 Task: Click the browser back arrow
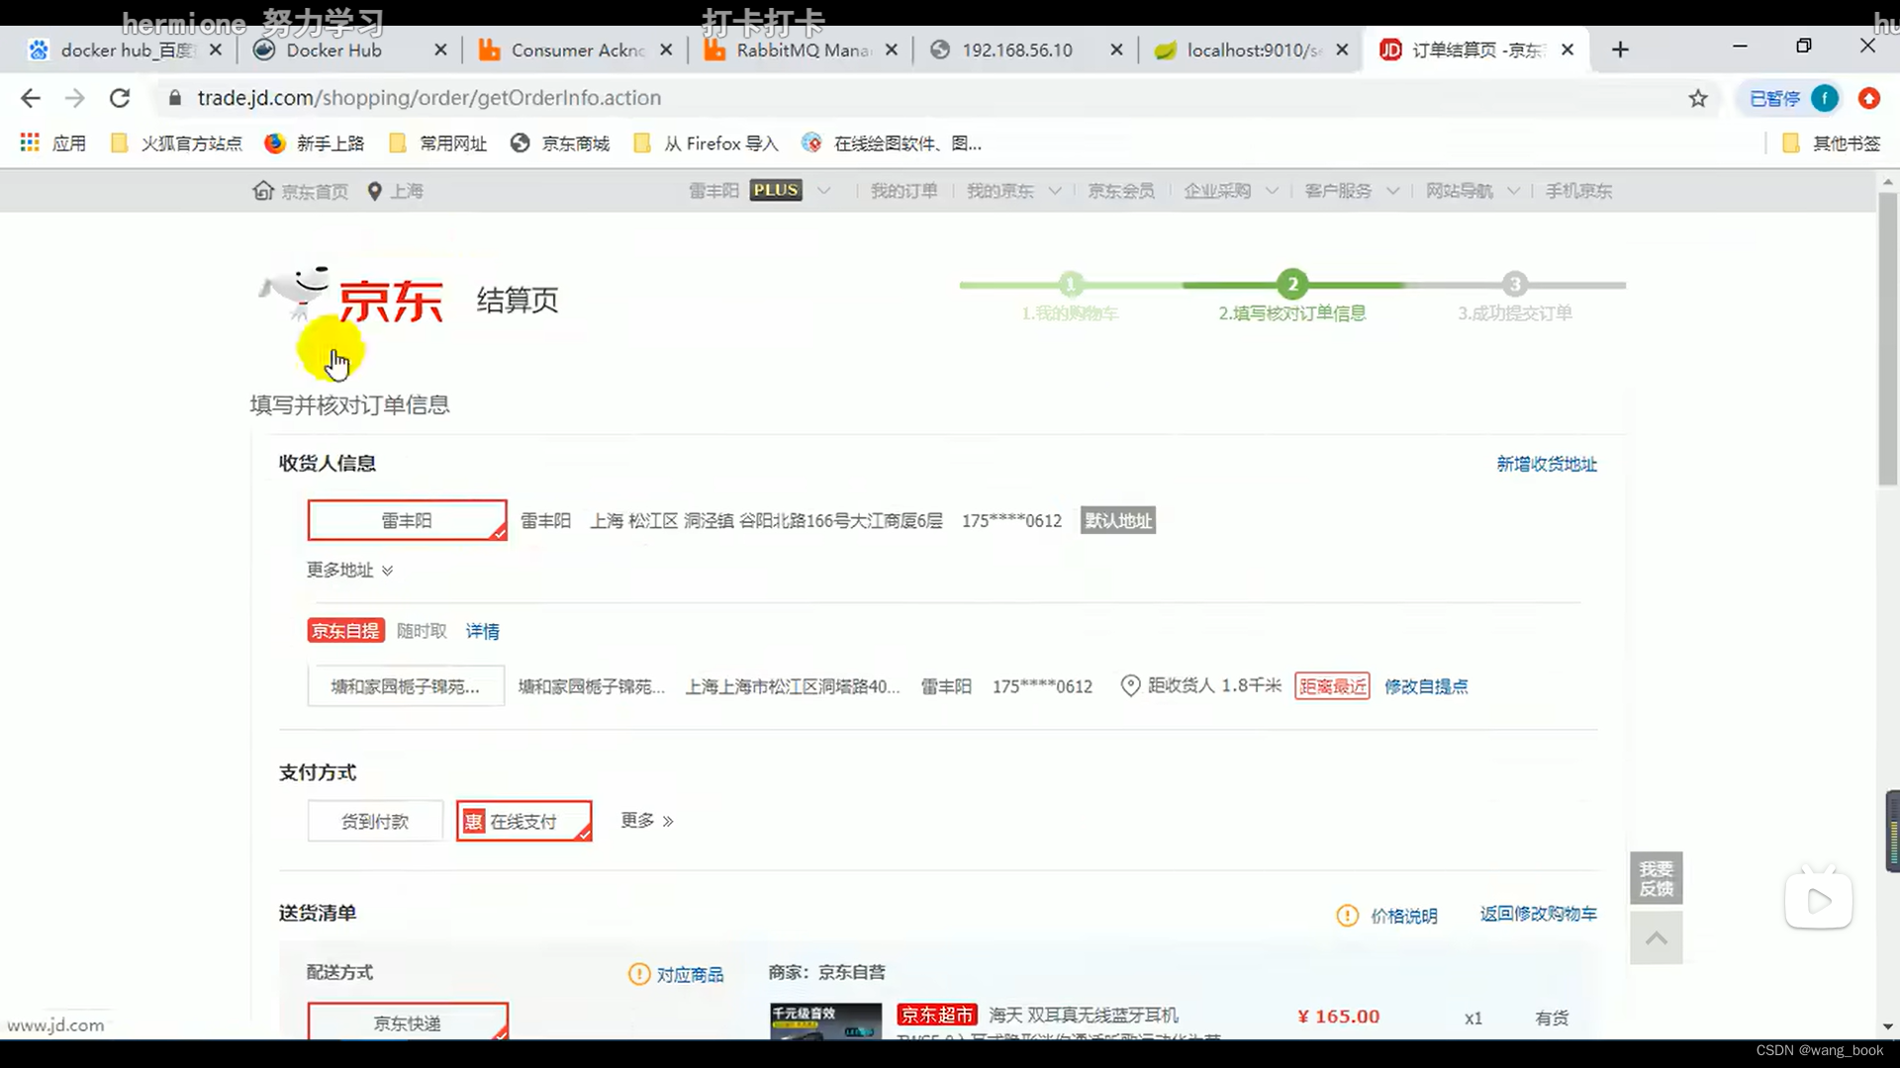pos(31,98)
